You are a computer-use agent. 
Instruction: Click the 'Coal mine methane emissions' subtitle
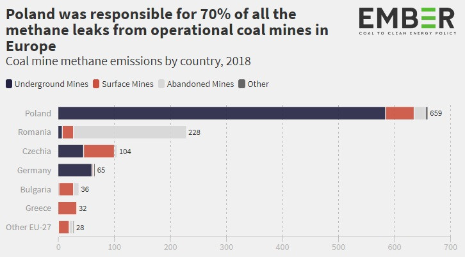tap(128, 61)
